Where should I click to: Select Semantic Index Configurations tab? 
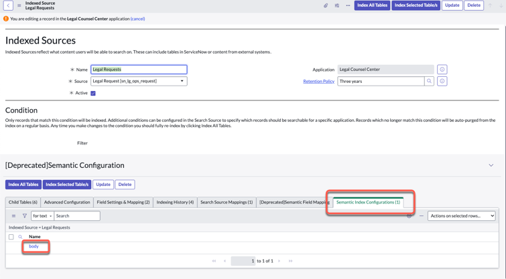(x=368, y=202)
